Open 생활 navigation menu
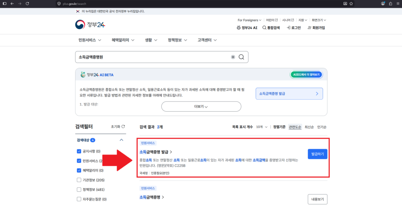The height and width of the screenshot is (206, 402). 151,40
